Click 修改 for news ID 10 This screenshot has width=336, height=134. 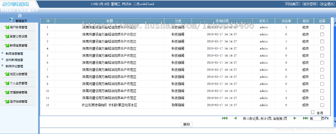pos(305,91)
